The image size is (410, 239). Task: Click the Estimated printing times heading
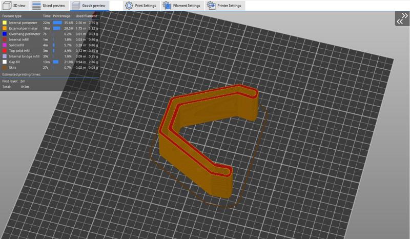[x=22, y=74]
